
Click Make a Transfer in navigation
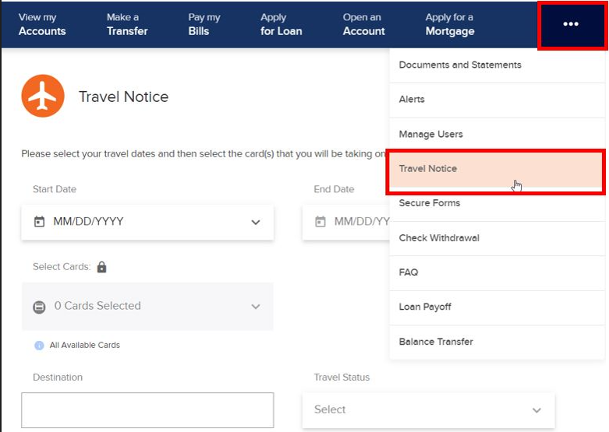(127, 24)
